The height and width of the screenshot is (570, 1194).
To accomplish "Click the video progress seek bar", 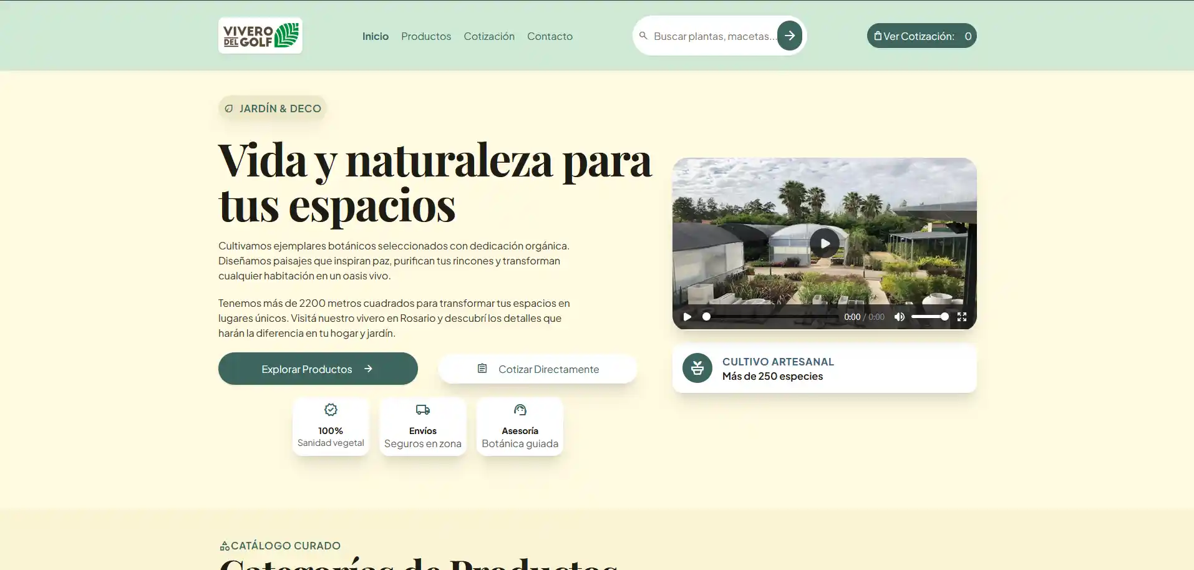I will [770, 317].
